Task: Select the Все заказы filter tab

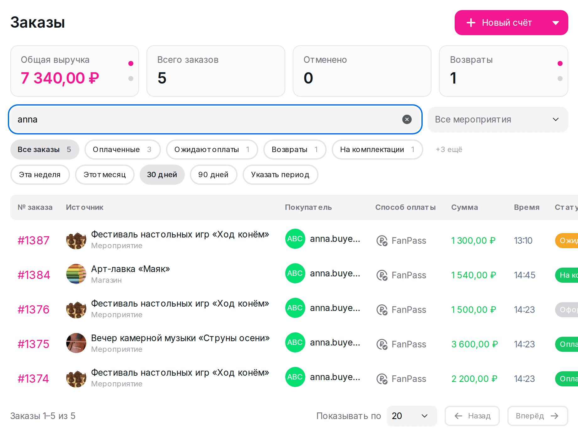Action: pyautogui.click(x=45, y=150)
